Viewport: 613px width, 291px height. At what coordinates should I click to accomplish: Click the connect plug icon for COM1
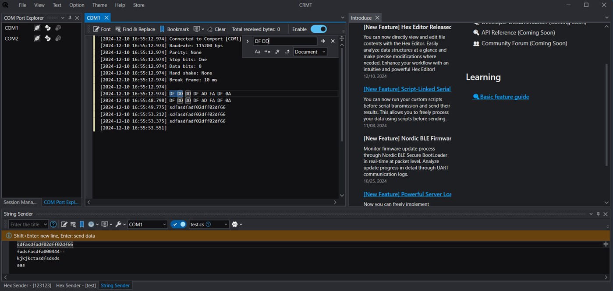pyautogui.click(x=38, y=28)
